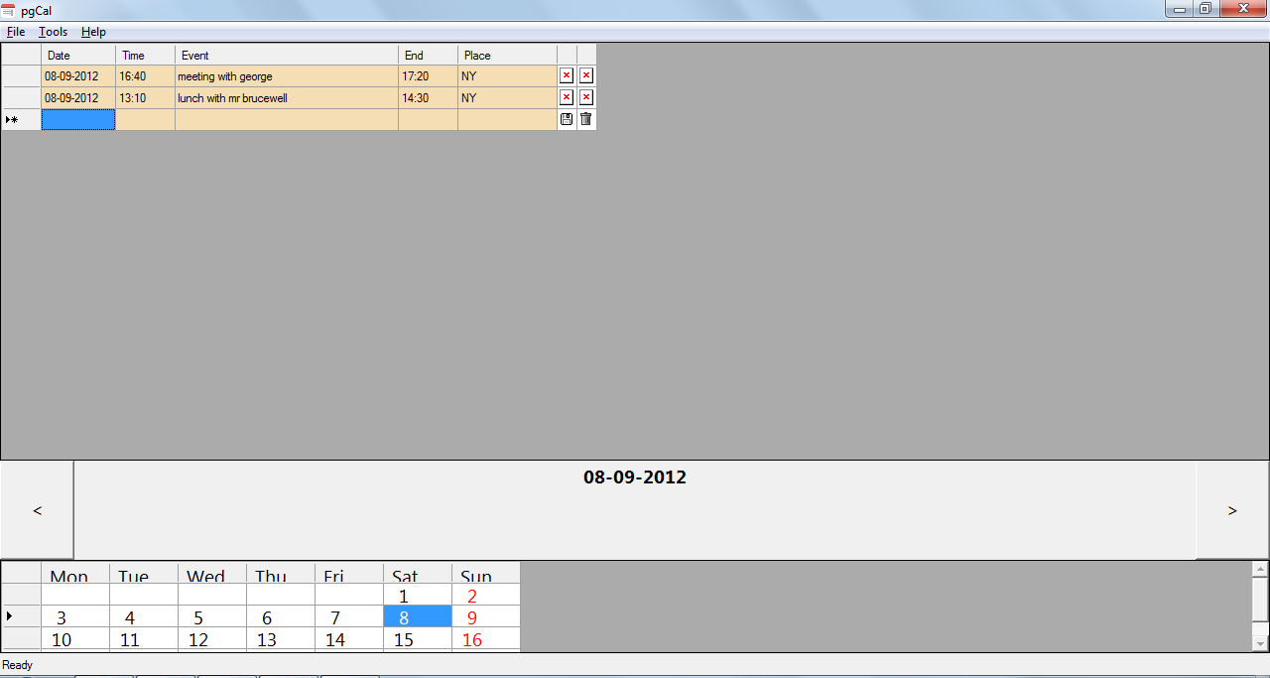Select day 13 in the calendar
Image resolution: width=1270 pixels, height=678 pixels.
[x=281, y=639]
